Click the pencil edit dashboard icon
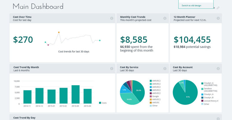The image size is (232, 120). click(x=218, y=8)
